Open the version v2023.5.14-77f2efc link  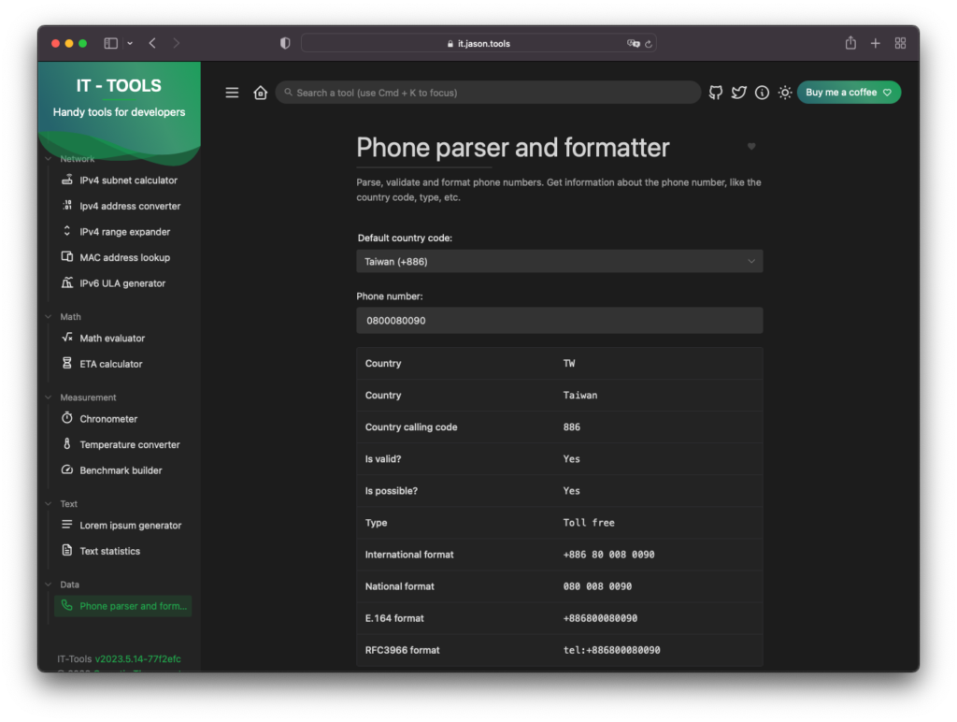pyautogui.click(x=138, y=658)
